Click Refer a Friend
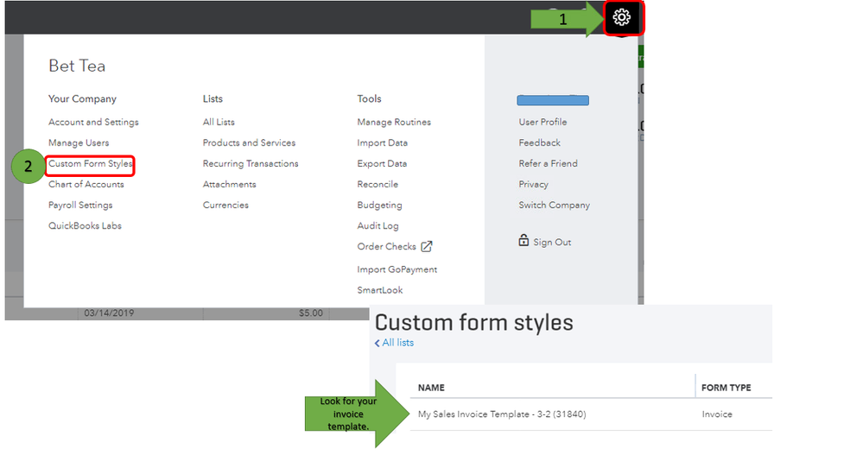The width and height of the screenshot is (863, 474). 549,164
